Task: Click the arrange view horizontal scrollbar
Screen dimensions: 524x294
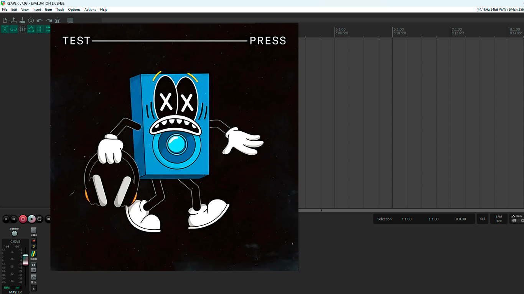Action: (411, 210)
